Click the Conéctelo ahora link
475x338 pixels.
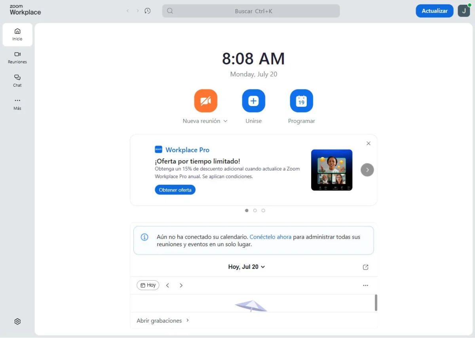[x=270, y=237]
